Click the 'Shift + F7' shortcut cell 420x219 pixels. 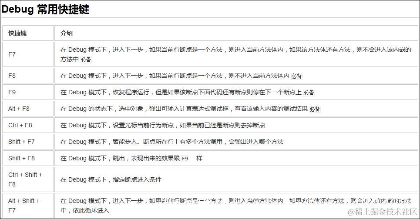pos(28,142)
